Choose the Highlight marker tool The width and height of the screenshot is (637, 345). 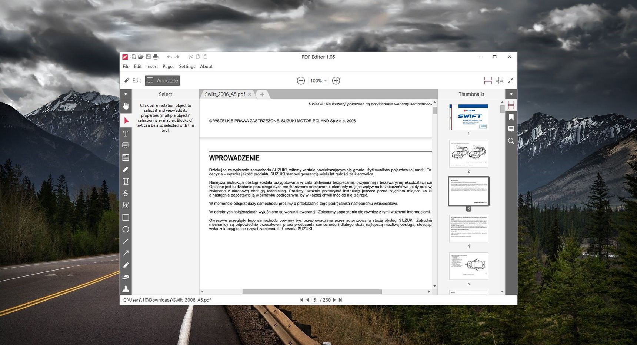[x=126, y=170]
